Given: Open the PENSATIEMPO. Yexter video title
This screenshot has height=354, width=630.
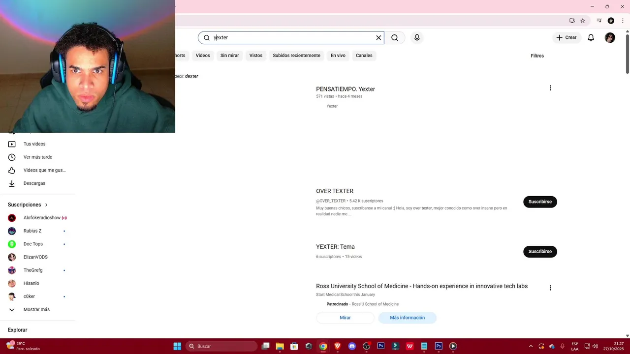Looking at the screenshot, I should pyautogui.click(x=346, y=89).
